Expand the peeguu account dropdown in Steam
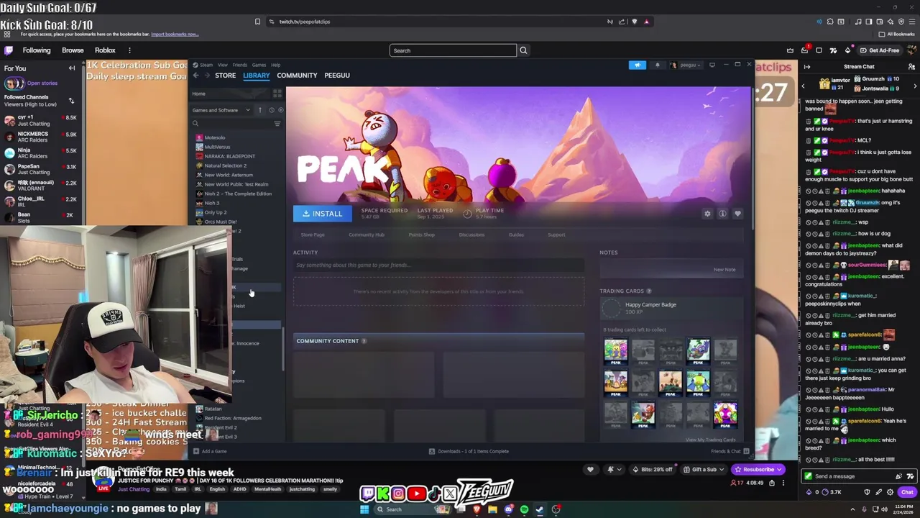Image resolution: width=920 pixels, height=518 pixels. 686,65
